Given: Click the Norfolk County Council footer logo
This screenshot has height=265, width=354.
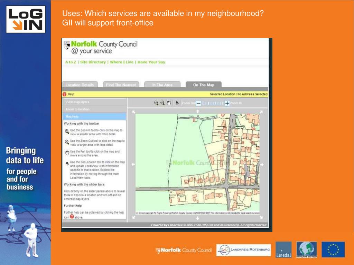Looking at the screenshot, I should pos(184,251).
